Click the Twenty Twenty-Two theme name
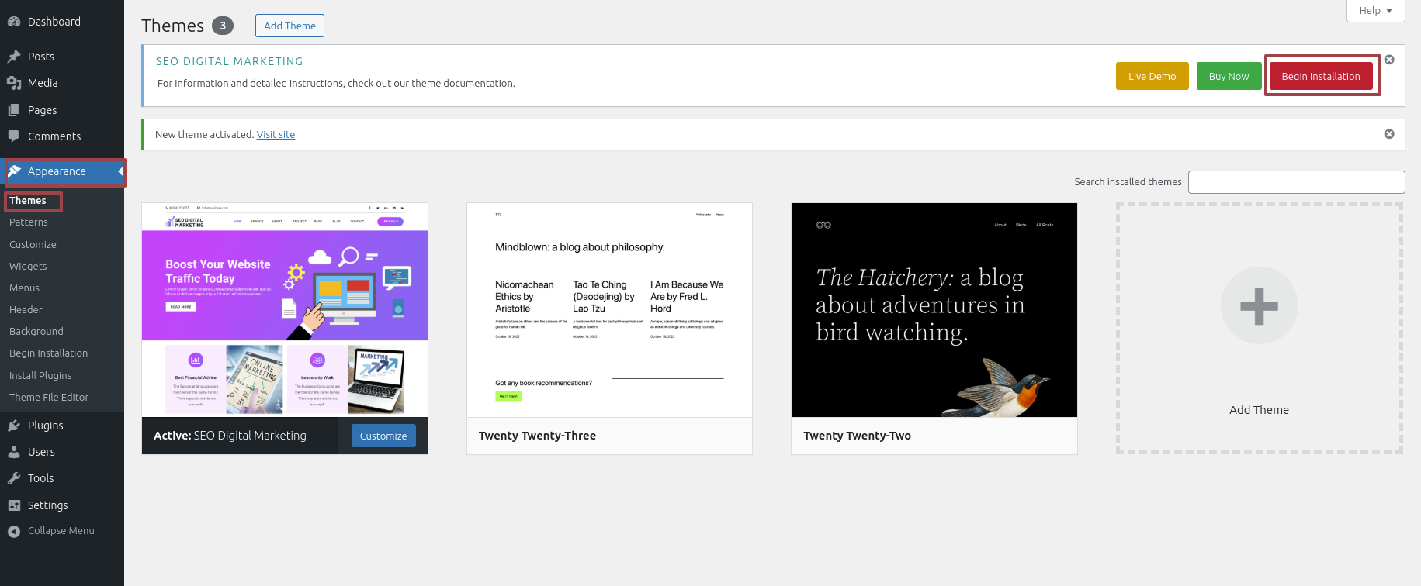 click(x=857, y=436)
